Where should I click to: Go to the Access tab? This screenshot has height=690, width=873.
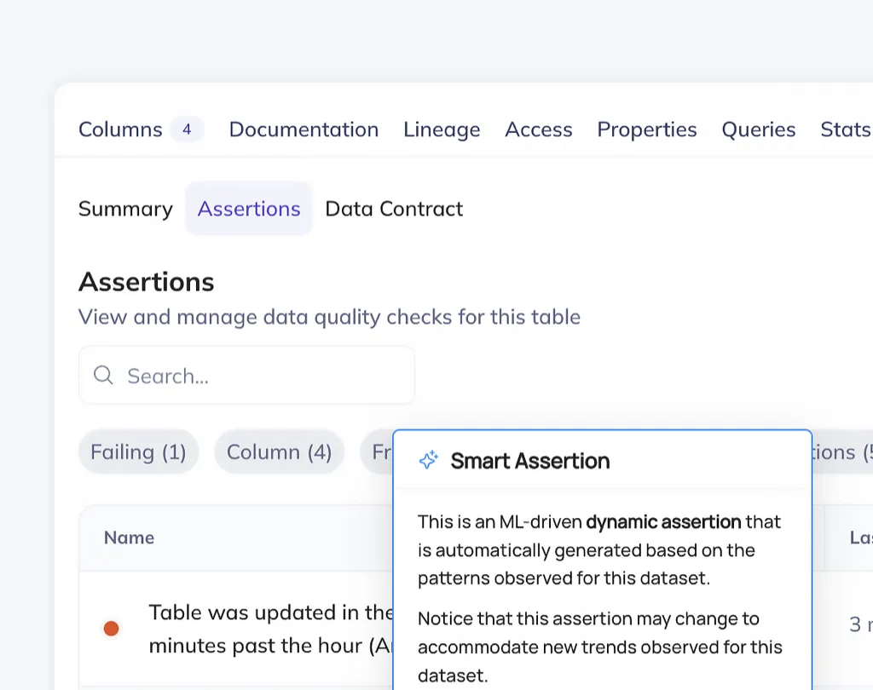[x=539, y=129]
